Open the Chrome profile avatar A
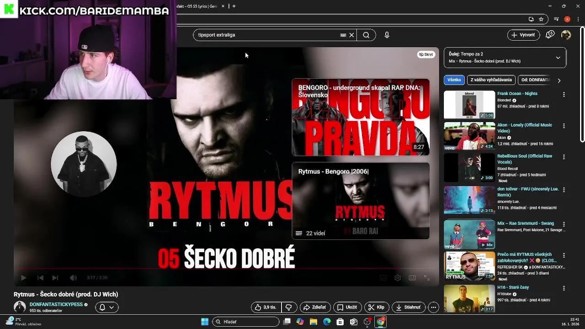Screen dimensions: 585x329 (567, 19)
